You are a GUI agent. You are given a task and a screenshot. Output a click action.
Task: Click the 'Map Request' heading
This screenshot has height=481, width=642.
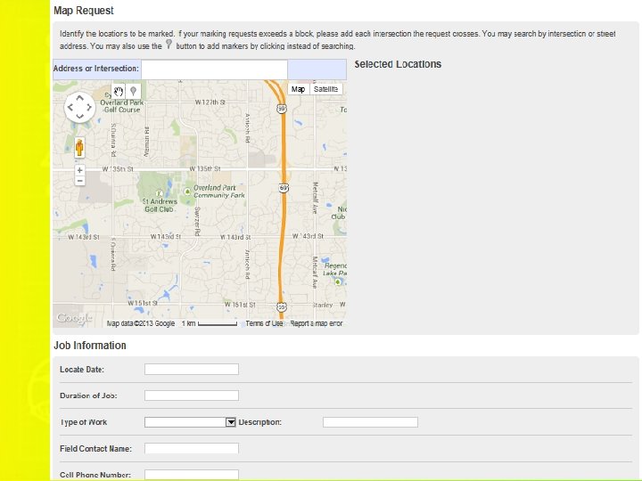[x=84, y=11]
